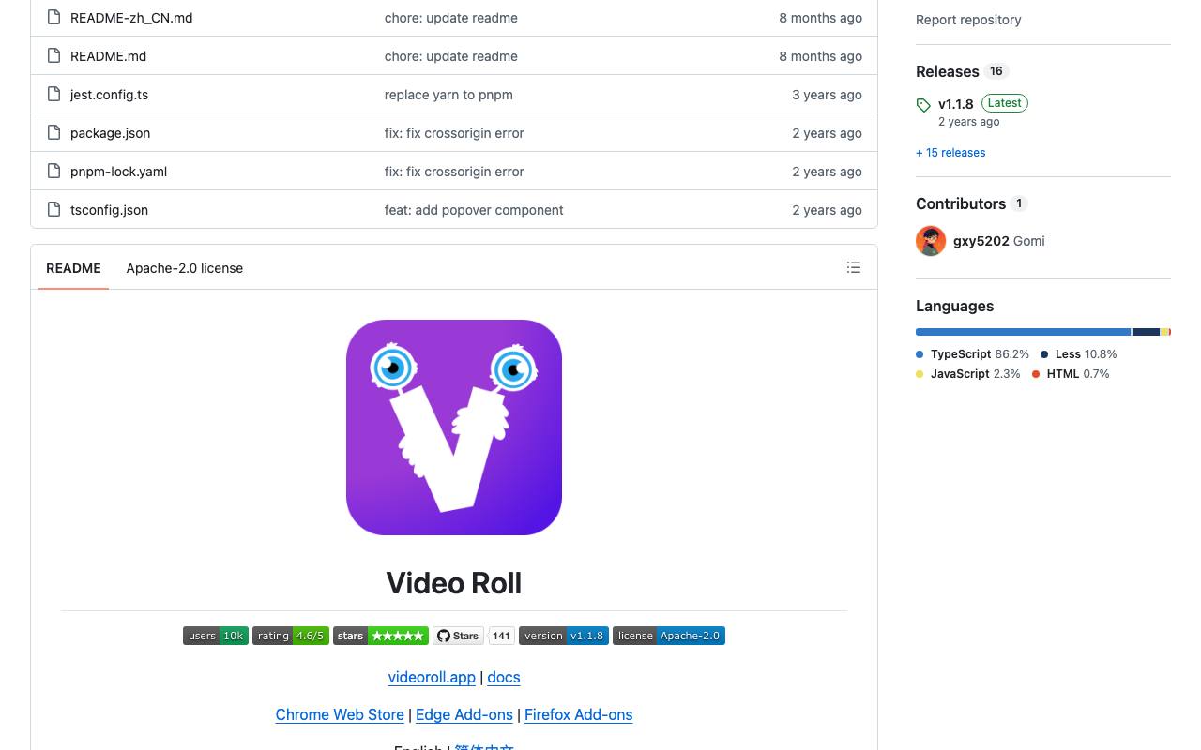The height and width of the screenshot is (750, 1201).
Task: Click the file icon beside tsconfig.json
Action: tap(53, 210)
